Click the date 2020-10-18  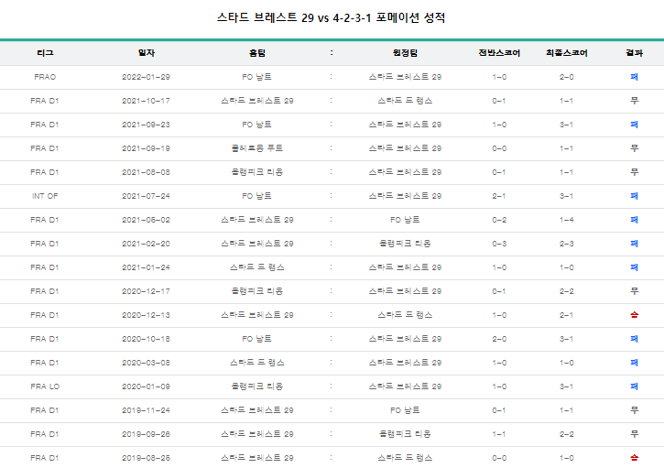[x=147, y=339]
